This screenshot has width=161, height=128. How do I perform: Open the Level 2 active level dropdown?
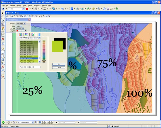click(x=23, y=9)
